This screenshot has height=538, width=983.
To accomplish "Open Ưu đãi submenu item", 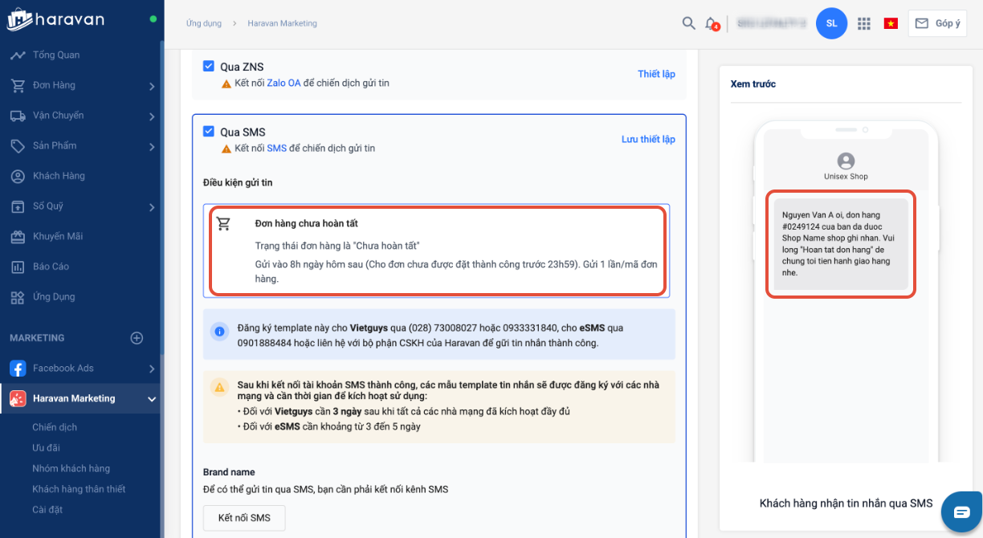I will click(46, 448).
